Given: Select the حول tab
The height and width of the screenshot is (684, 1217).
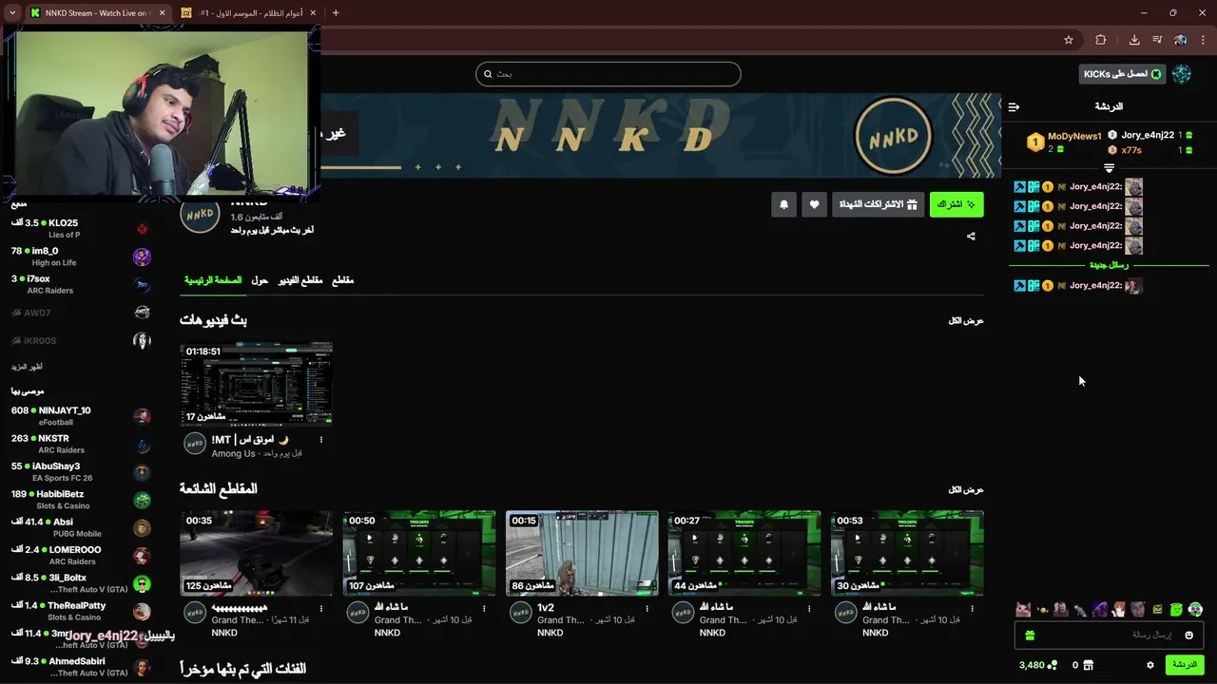Looking at the screenshot, I should pyautogui.click(x=260, y=280).
